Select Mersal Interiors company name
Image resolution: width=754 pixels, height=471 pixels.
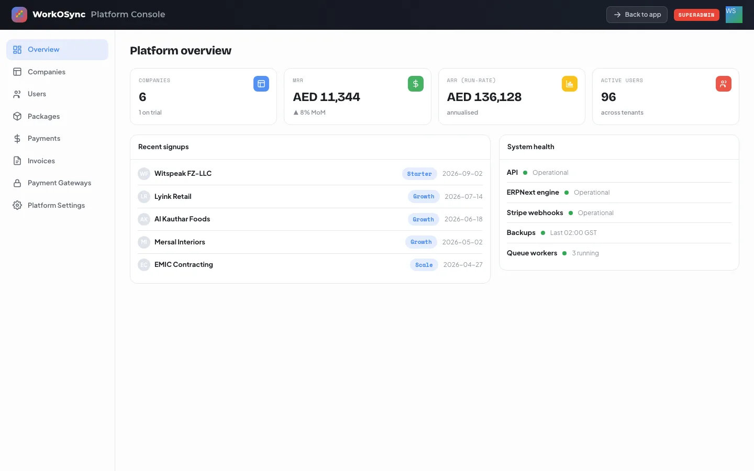tap(180, 242)
